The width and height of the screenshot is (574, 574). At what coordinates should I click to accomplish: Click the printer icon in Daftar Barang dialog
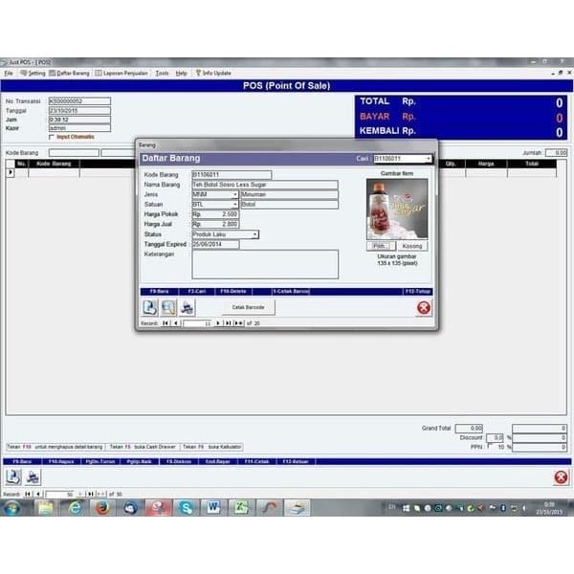pyautogui.click(x=188, y=307)
